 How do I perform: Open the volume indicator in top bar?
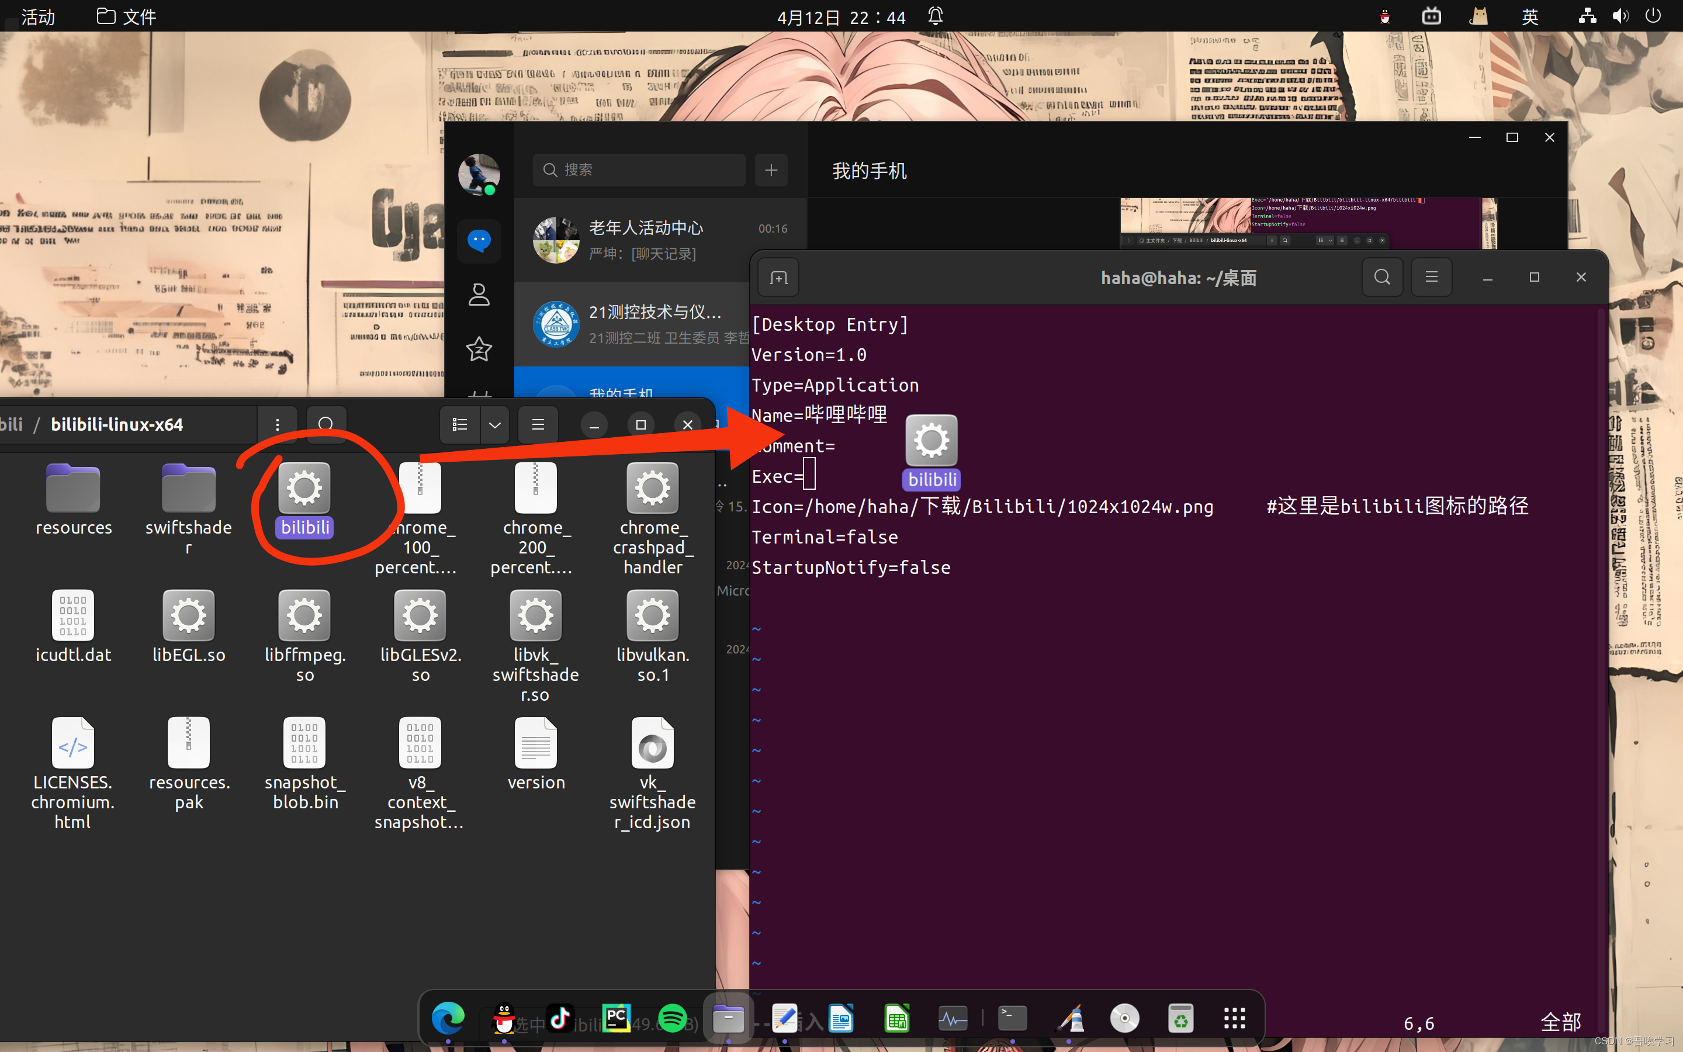coord(1620,16)
